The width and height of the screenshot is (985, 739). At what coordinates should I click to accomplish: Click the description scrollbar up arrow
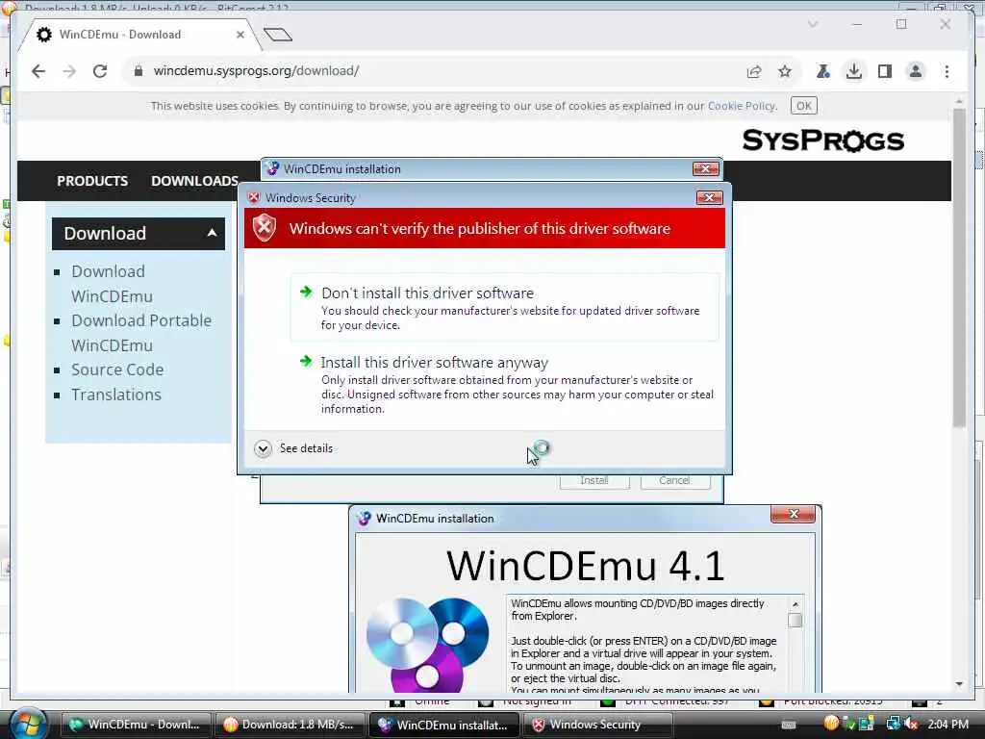(x=796, y=604)
